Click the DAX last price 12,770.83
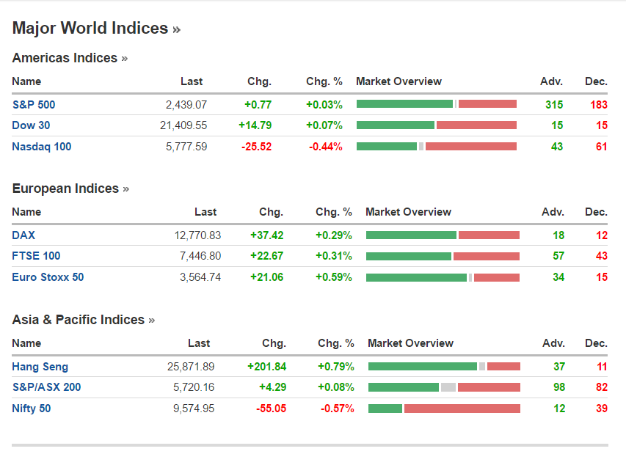The width and height of the screenshot is (626, 465). pos(196,235)
